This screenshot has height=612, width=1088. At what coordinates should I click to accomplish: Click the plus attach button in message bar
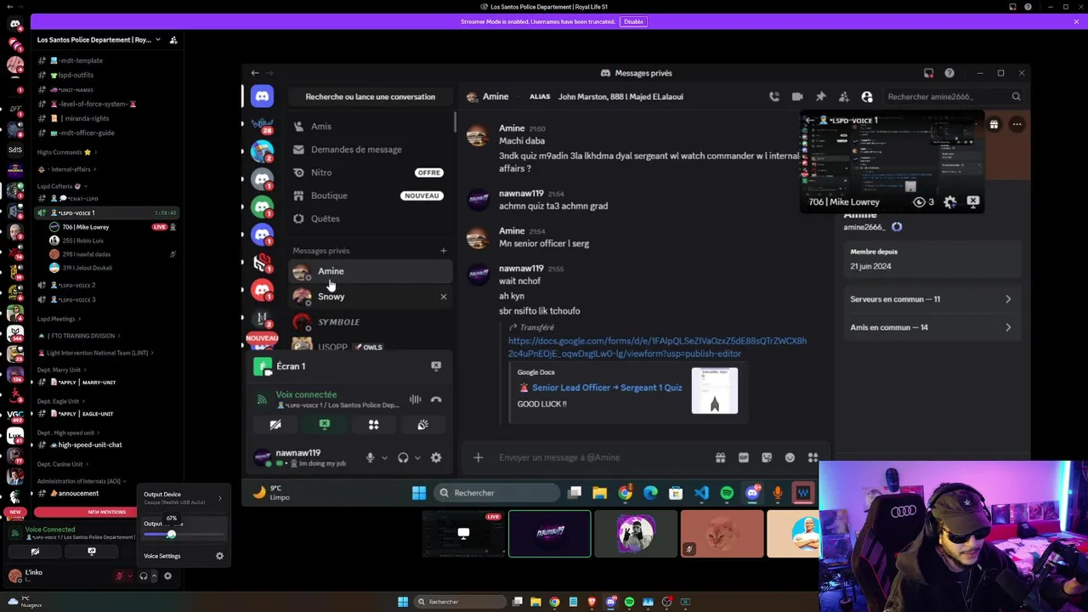pyautogui.click(x=478, y=458)
